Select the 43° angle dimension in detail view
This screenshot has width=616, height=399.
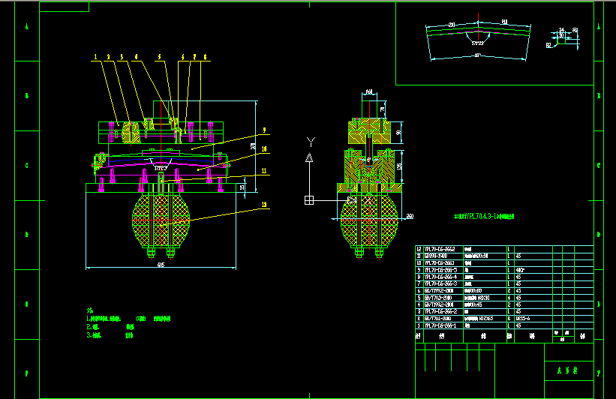tap(477, 55)
